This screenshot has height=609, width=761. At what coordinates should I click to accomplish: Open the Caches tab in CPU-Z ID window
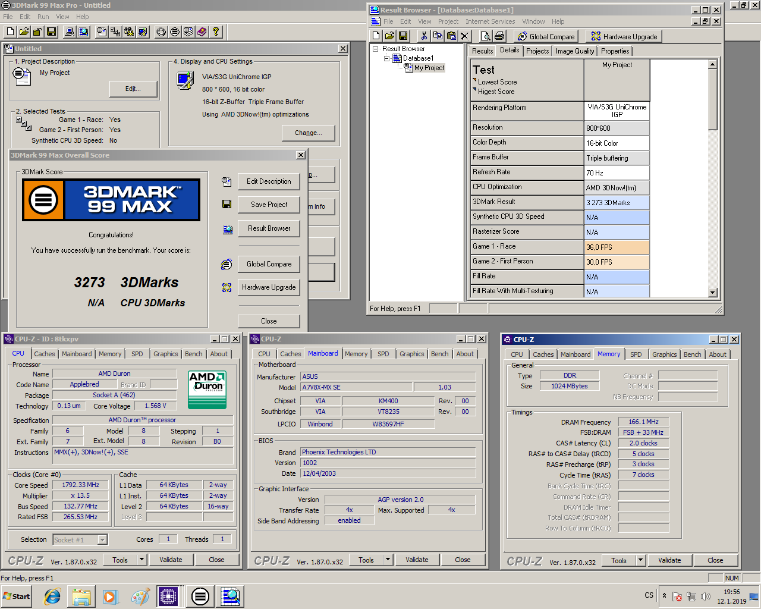point(45,354)
